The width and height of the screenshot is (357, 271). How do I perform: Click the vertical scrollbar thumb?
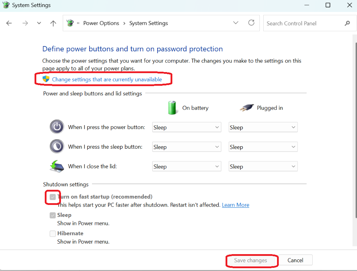(356, 130)
